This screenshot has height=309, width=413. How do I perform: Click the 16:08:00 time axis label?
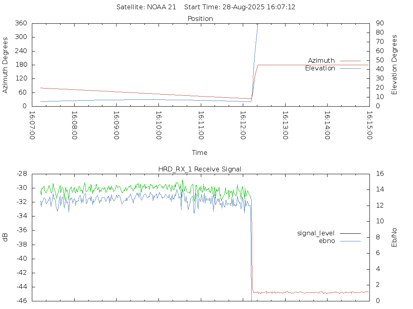coord(74,126)
